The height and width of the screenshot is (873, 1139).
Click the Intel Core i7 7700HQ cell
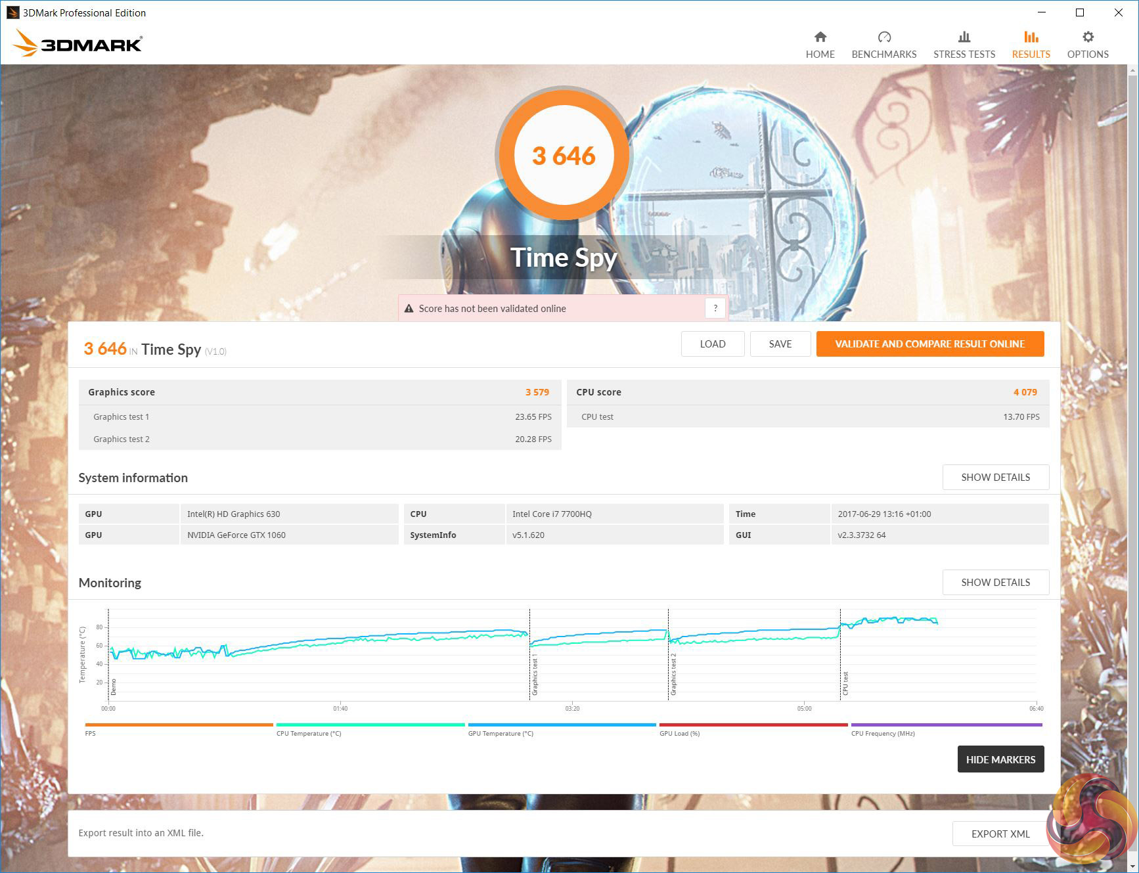(614, 514)
